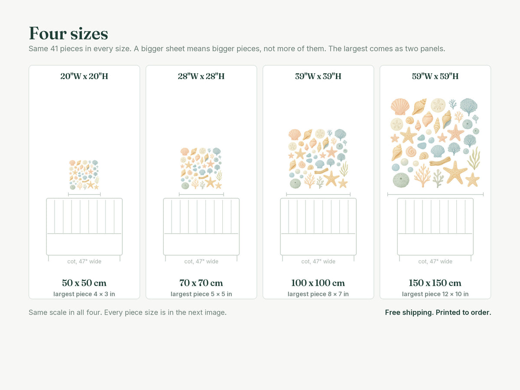Screen dimensions: 520x390
Task: Click the 28-inch seashell sheet preview
Action: coord(201,168)
